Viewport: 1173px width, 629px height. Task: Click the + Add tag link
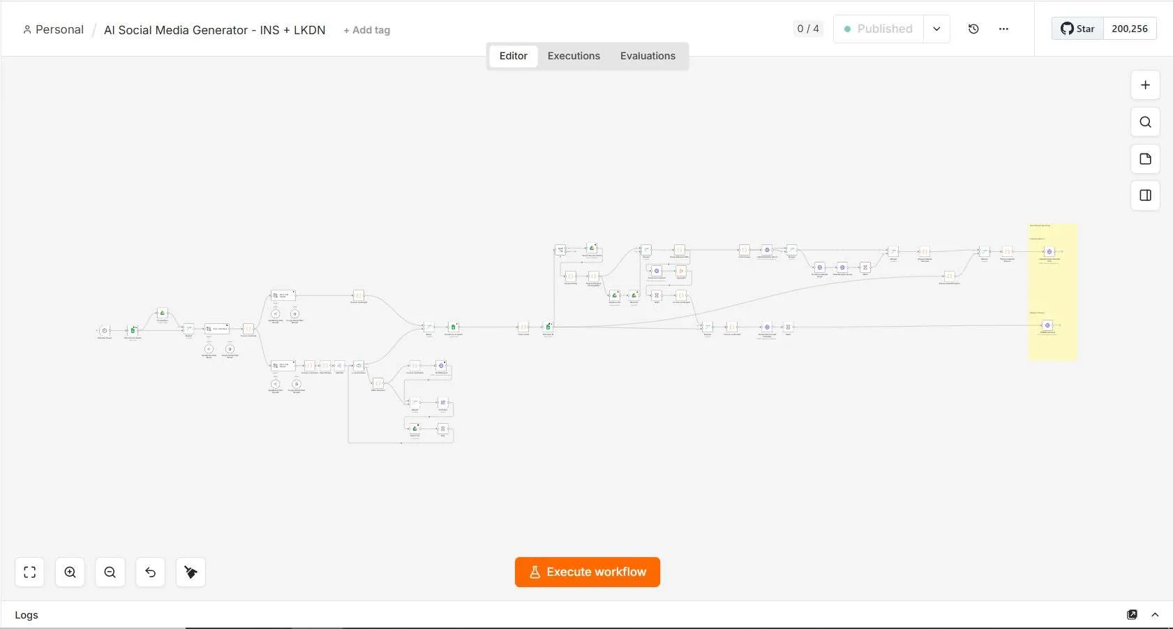tap(367, 30)
